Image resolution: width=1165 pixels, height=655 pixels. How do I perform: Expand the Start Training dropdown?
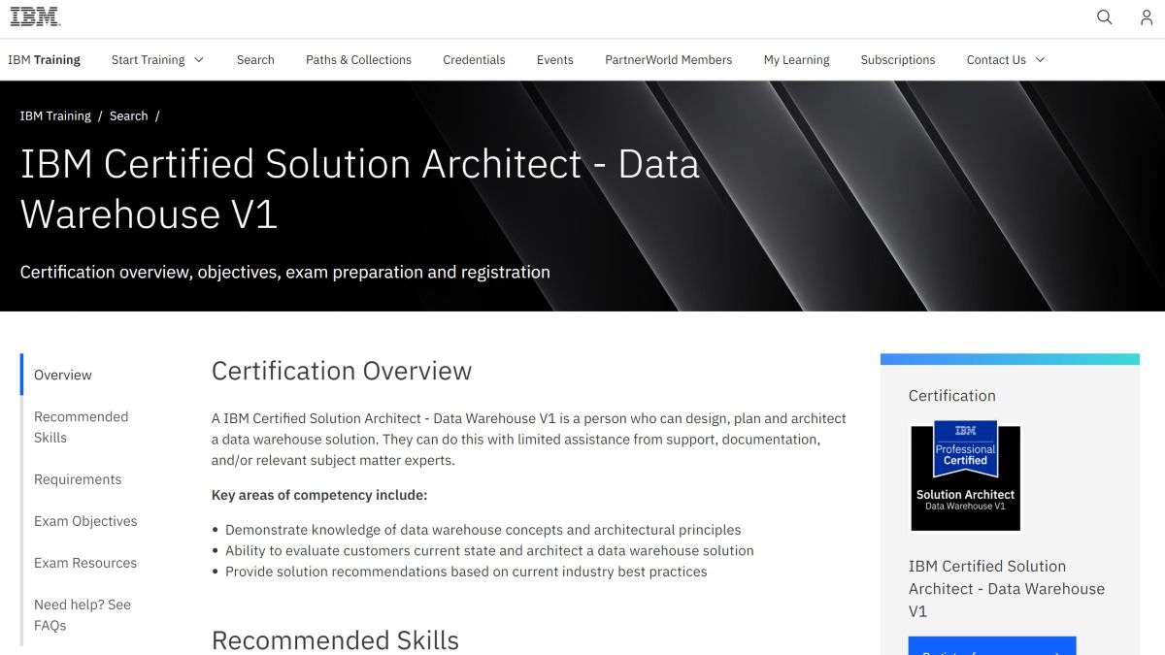(x=157, y=59)
